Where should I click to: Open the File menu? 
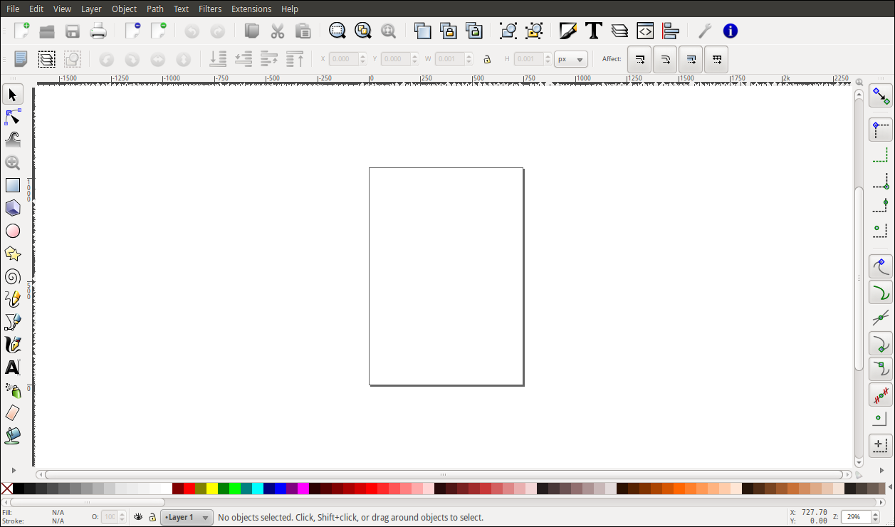pos(13,9)
